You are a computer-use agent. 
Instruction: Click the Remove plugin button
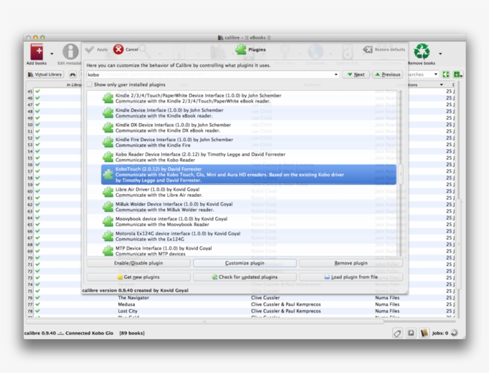[351, 263]
